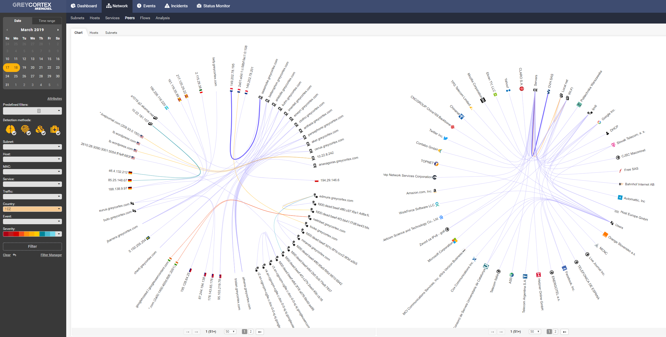Click the Slovak Telecom logo node

click(x=613, y=145)
